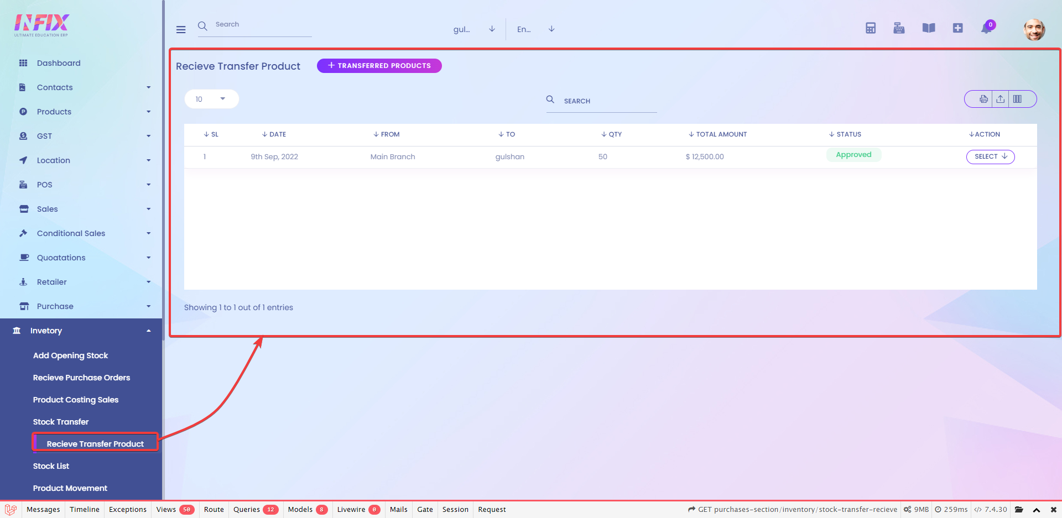Go to Product Movement

click(x=70, y=488)
